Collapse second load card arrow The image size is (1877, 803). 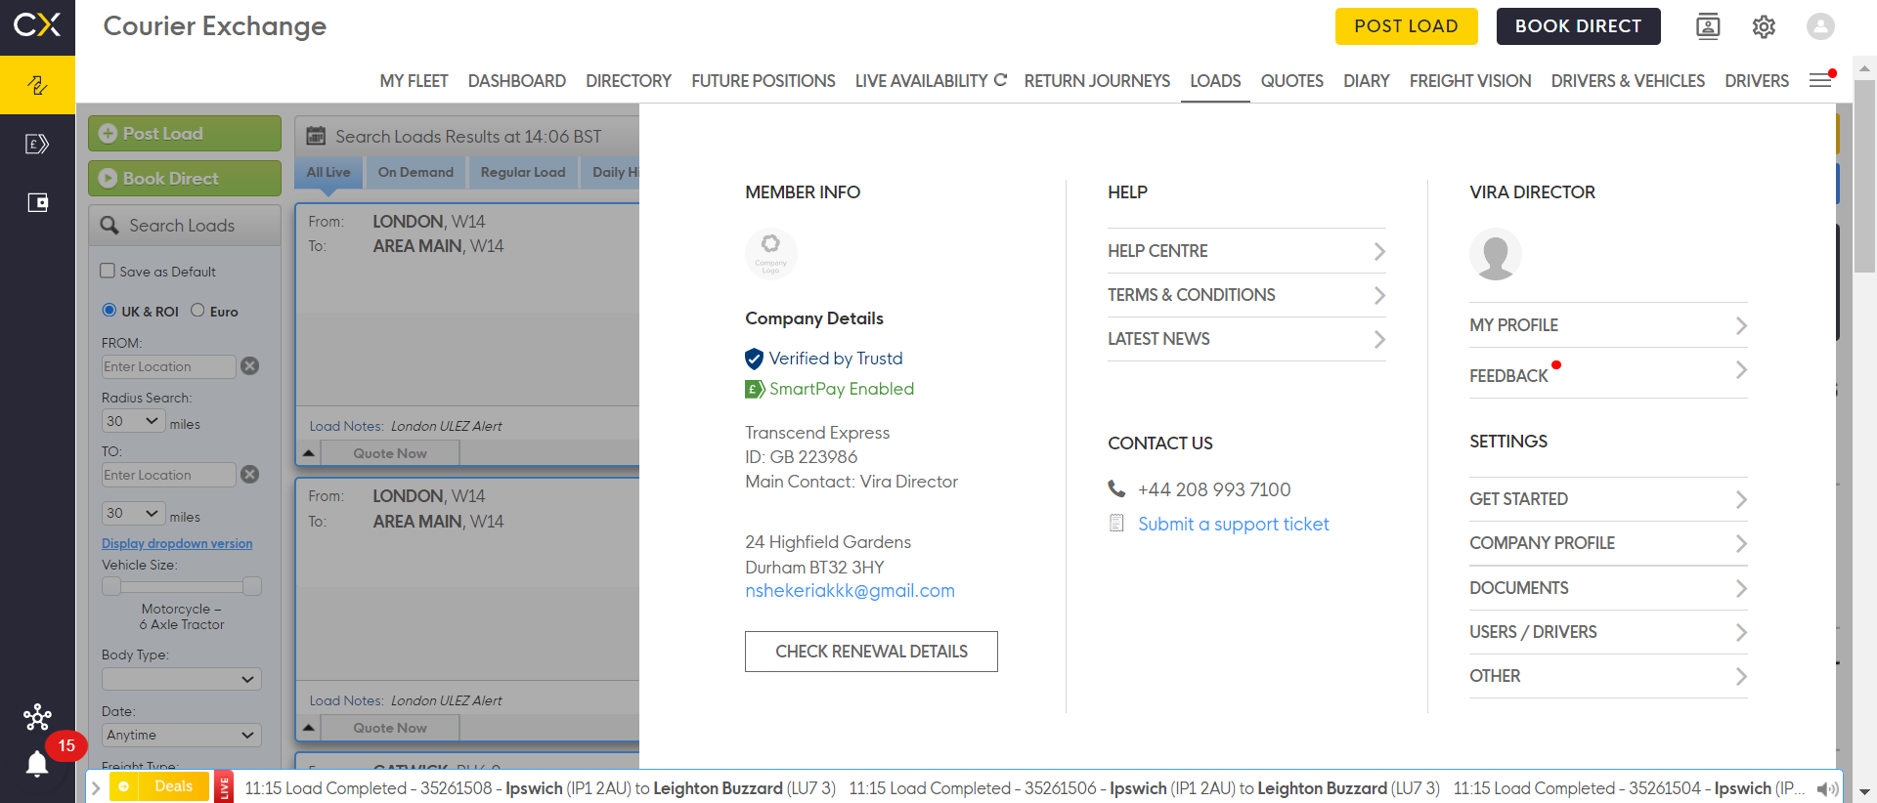309,728
